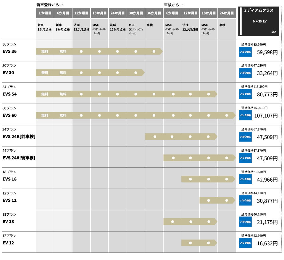Click the first 無料 label in EVS 36 row
The image size is (284, 260).
pyautogui.click(x=45, y=51)
